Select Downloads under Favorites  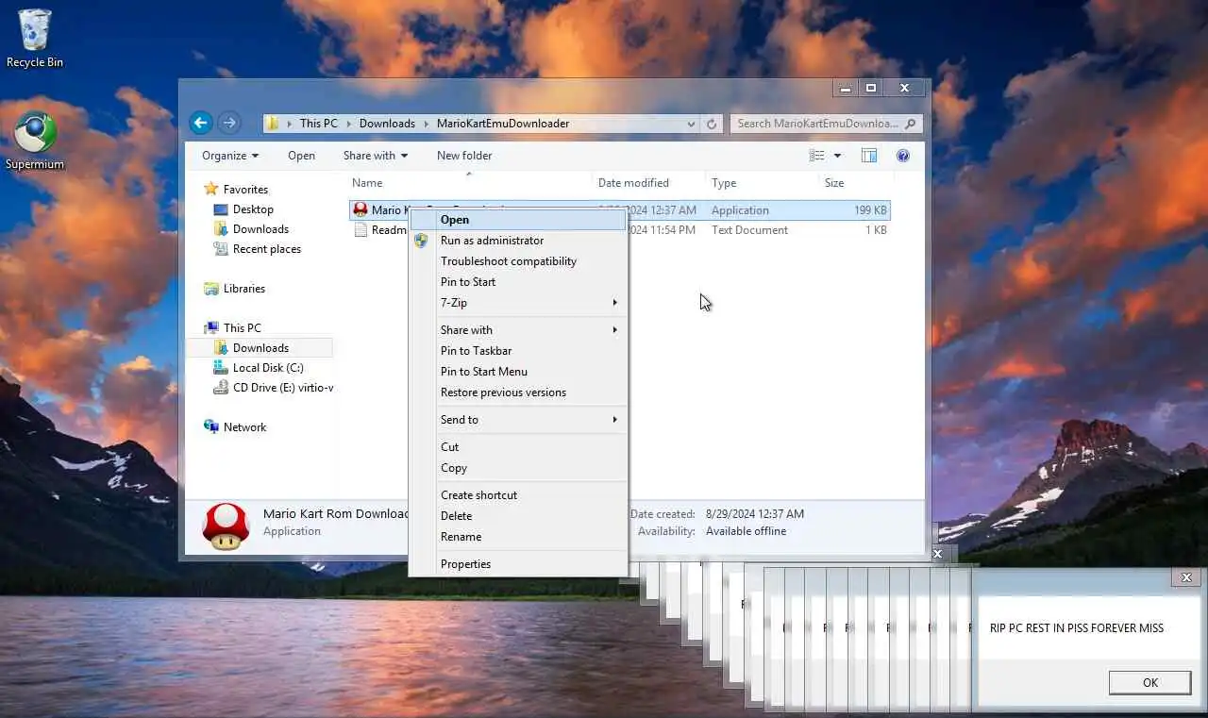[x=260, y=229]
